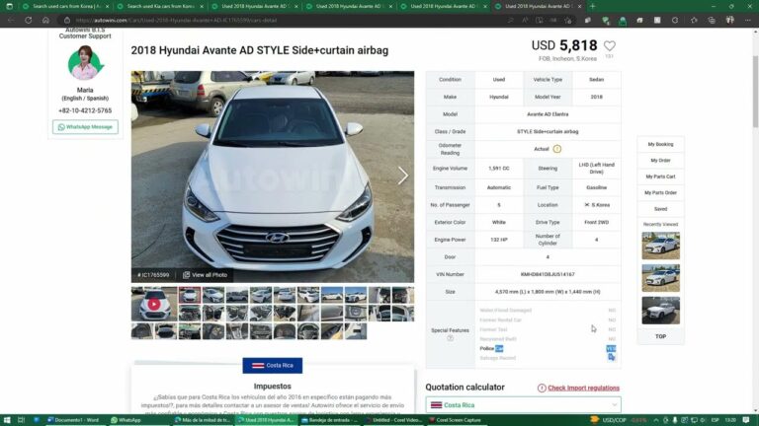Screen dimensions: 759x426
Task: Open third recently viewed car thumbnail
Action: (x=661, y=310)
